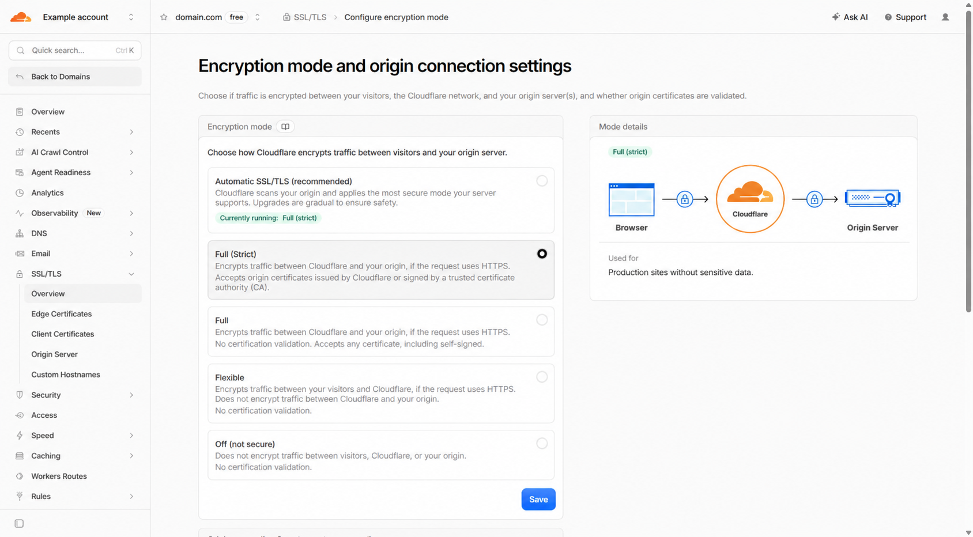
Task: Click the Rules icon in sidebar
Action: (x=20, y=496)
